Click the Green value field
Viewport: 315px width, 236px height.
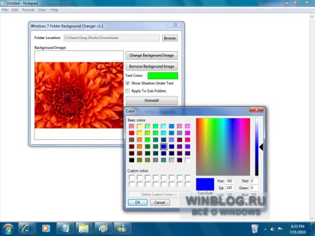pos(254,188)
